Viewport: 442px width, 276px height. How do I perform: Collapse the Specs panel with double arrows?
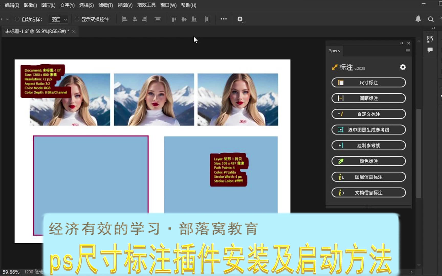click(x=402, y=43)
